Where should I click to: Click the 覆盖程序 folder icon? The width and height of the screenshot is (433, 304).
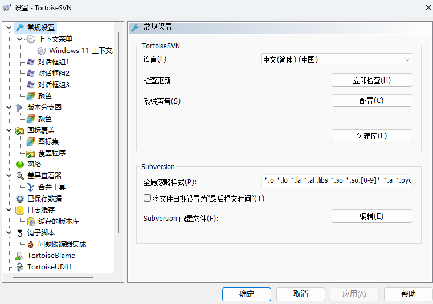click(x=31, y=153)
